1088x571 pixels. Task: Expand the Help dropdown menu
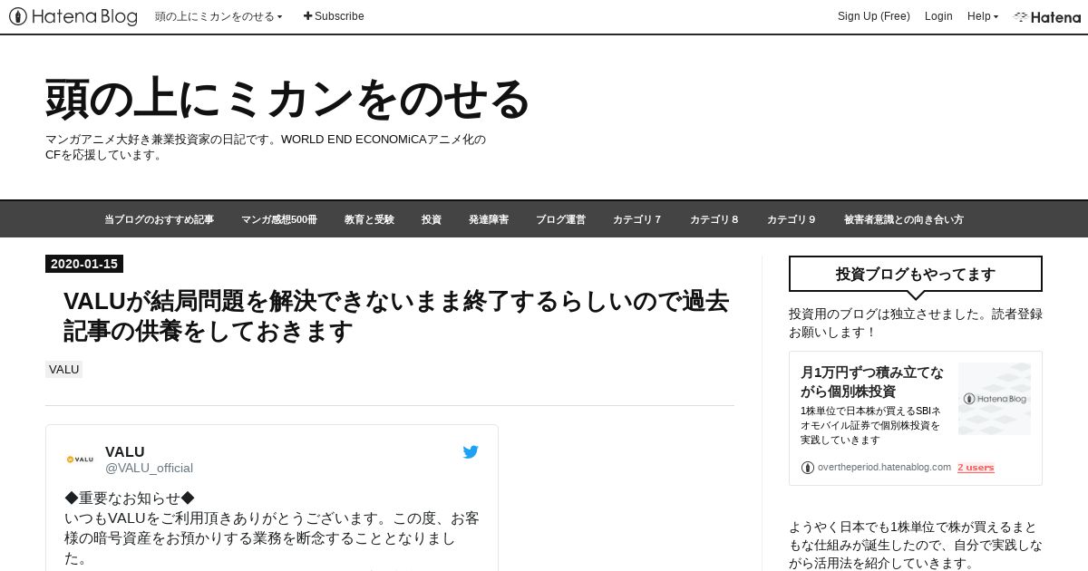coord(983,16)
